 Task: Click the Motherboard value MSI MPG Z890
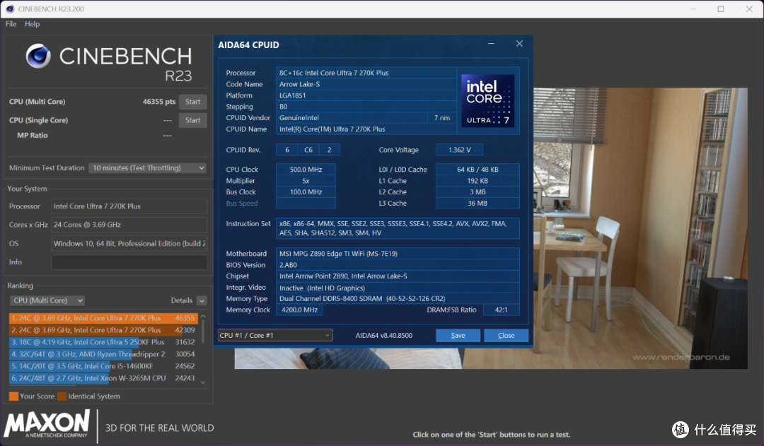398,254
